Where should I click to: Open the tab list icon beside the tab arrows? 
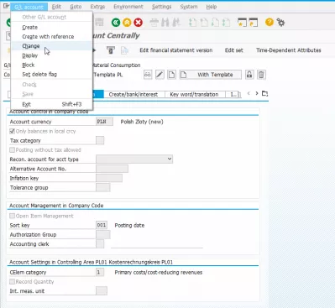264,93
